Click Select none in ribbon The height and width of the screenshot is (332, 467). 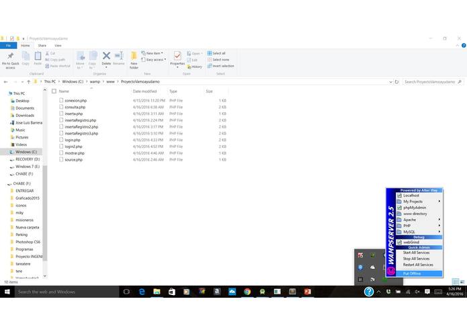tap(218, 60)
